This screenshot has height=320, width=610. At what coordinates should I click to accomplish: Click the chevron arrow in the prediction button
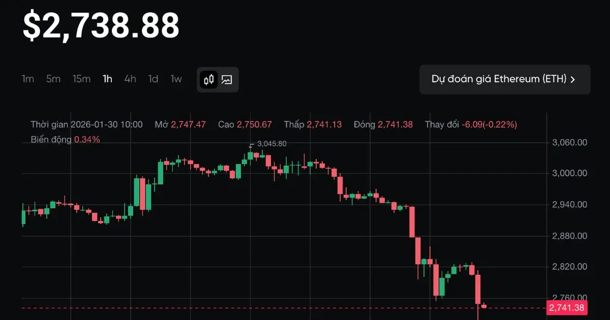573,79
